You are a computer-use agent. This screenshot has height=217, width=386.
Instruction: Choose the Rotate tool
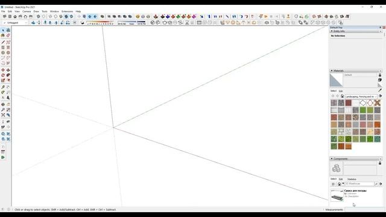coord(3,75)
